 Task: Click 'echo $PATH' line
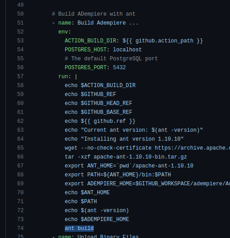tap(81, 201)
